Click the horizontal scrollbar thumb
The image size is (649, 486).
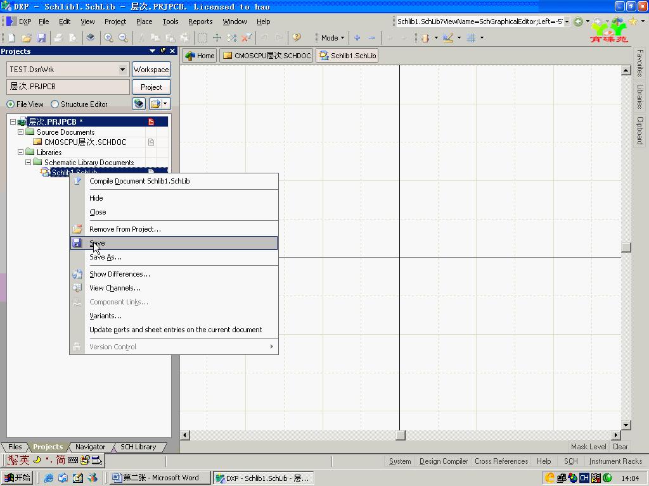401,435
